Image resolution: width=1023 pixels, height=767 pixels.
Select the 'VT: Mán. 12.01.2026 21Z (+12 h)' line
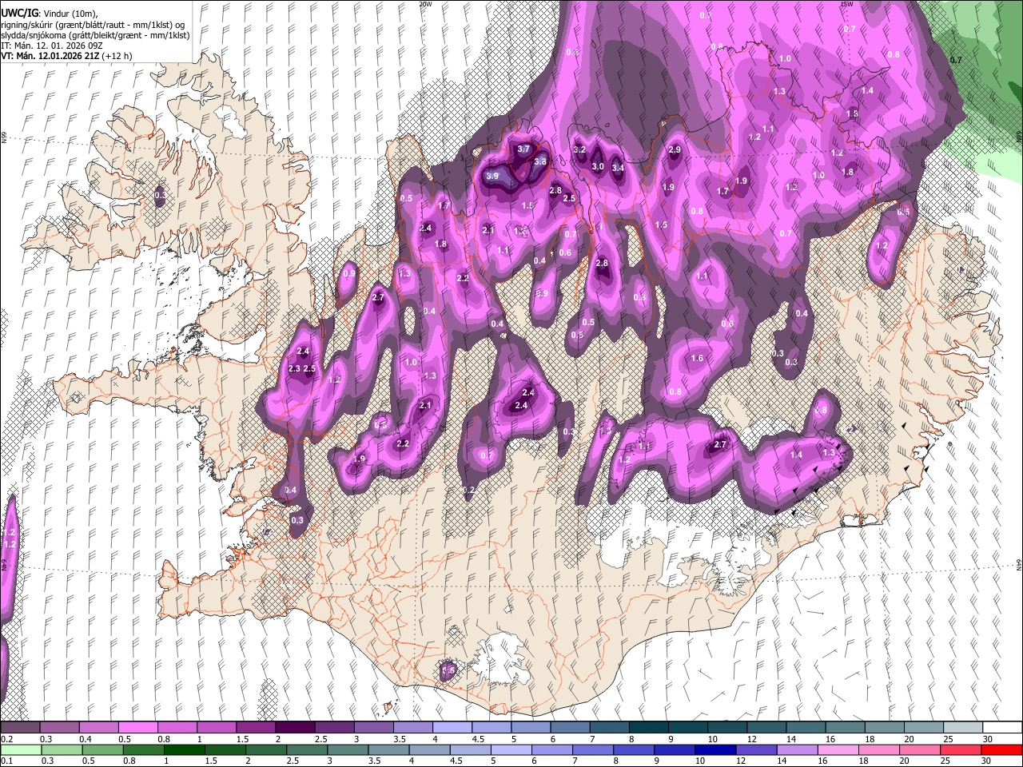click(67, 56)
